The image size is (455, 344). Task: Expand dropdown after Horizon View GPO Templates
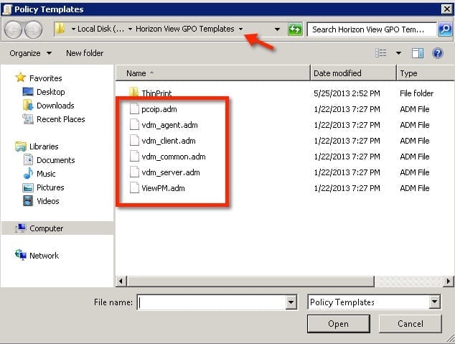coord(240,29)
